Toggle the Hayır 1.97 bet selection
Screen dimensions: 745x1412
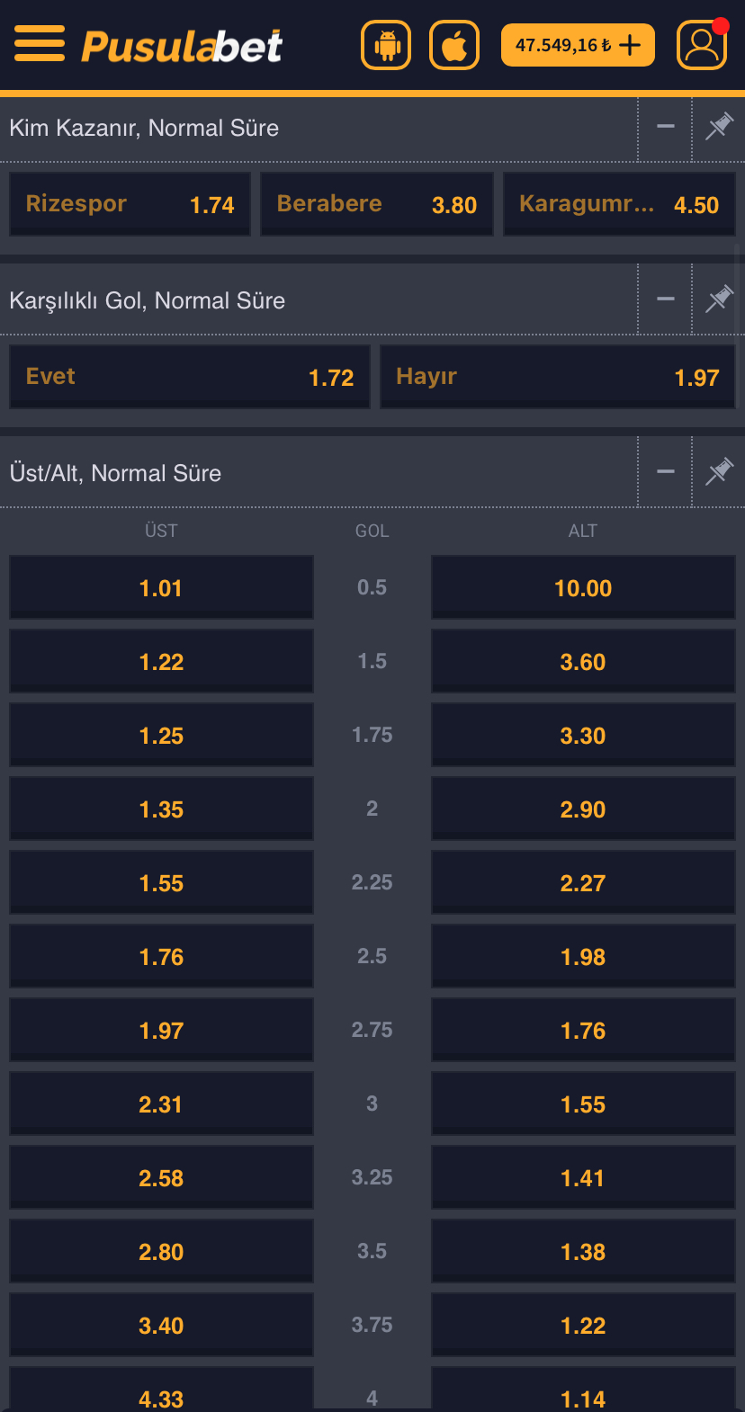[557, 376]
